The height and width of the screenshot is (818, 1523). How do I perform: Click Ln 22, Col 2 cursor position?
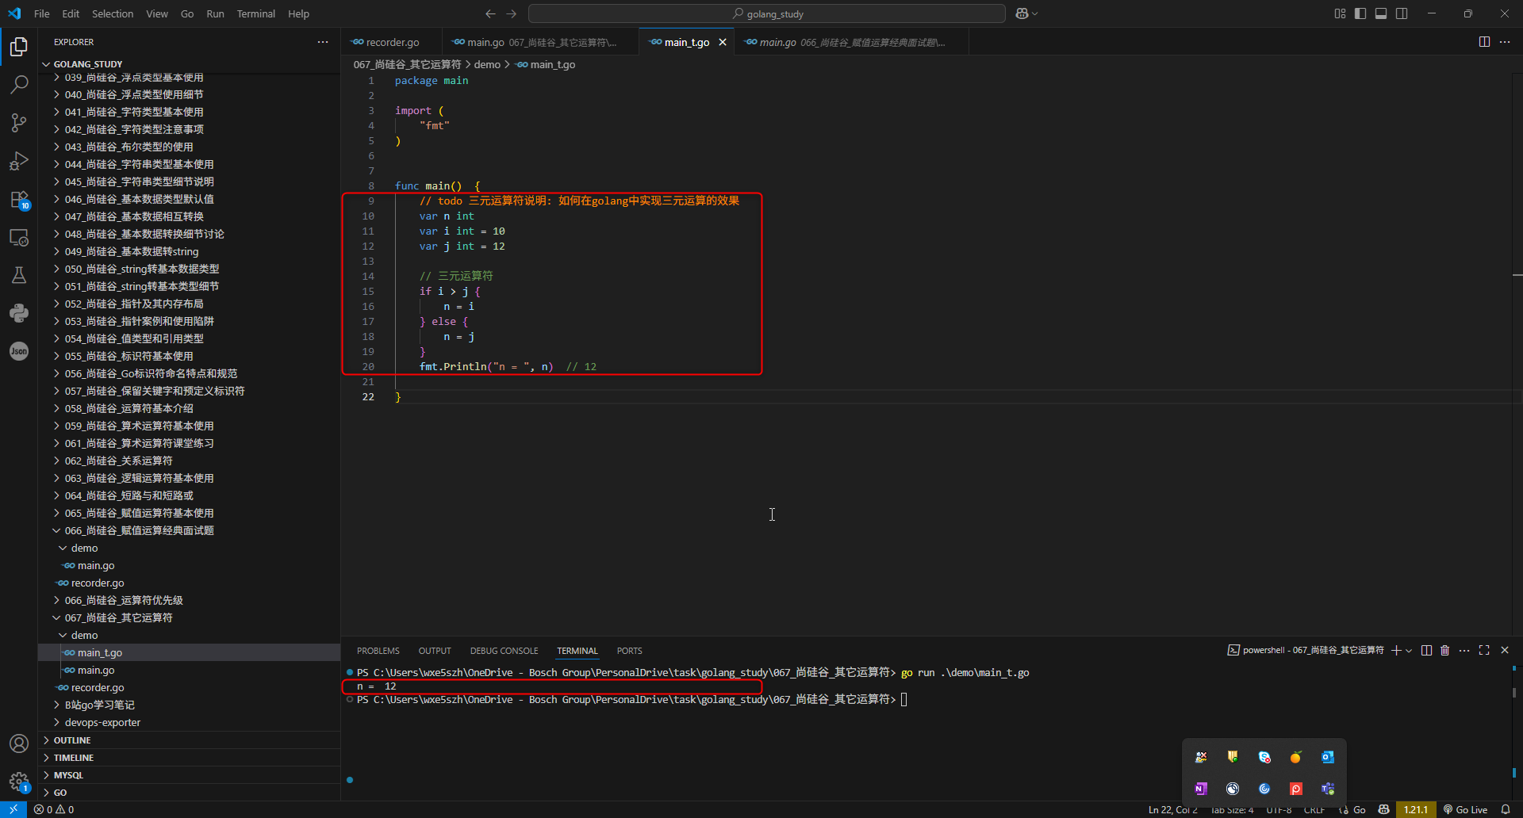coord(1173,809)
